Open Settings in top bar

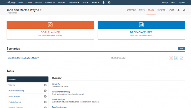[x=165, y=2]
